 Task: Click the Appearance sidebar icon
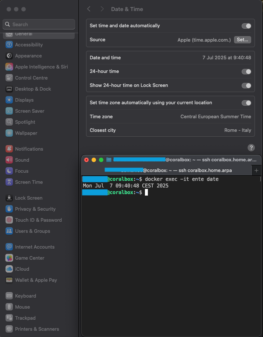pyautogui.click(x=9, y=56)
